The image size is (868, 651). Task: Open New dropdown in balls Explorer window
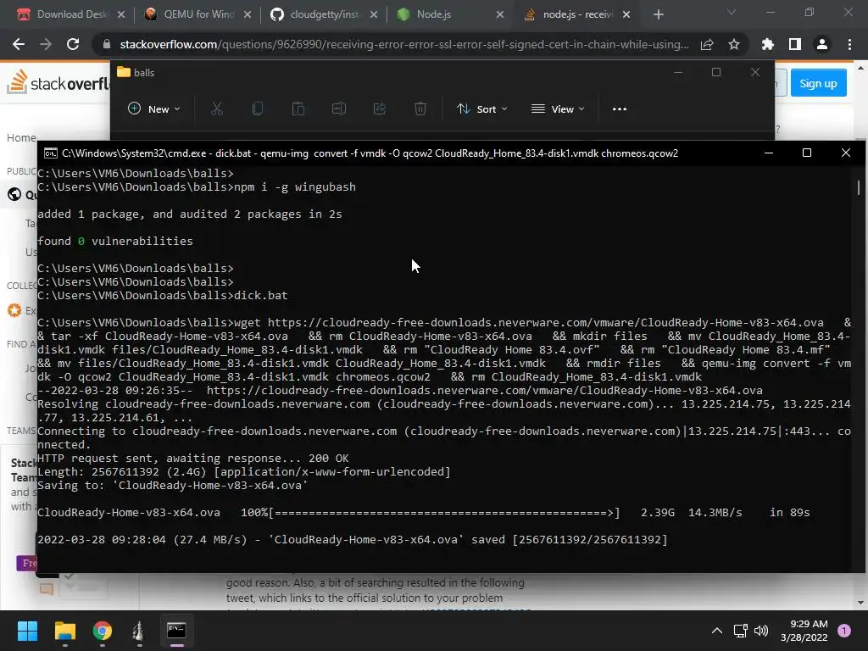pos(154,109)
